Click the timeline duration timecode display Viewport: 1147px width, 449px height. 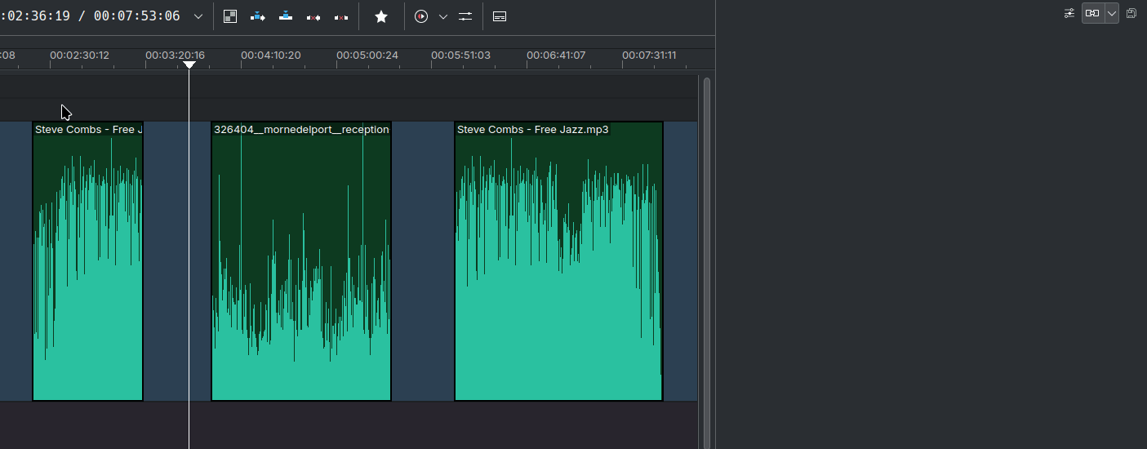(136, 16)
